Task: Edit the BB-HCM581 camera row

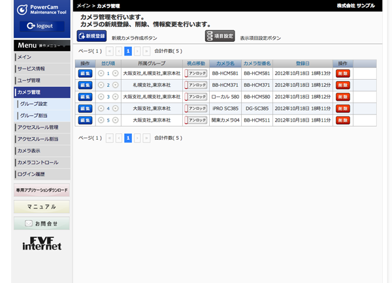Action: (x=85, y=74)
